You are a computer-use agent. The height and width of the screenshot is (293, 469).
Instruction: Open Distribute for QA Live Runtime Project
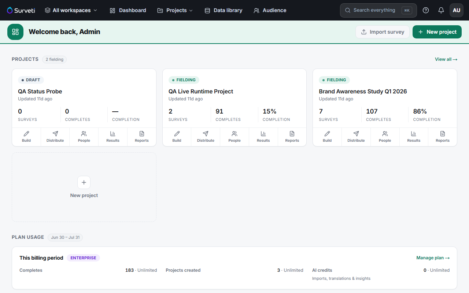click(206, 137)
